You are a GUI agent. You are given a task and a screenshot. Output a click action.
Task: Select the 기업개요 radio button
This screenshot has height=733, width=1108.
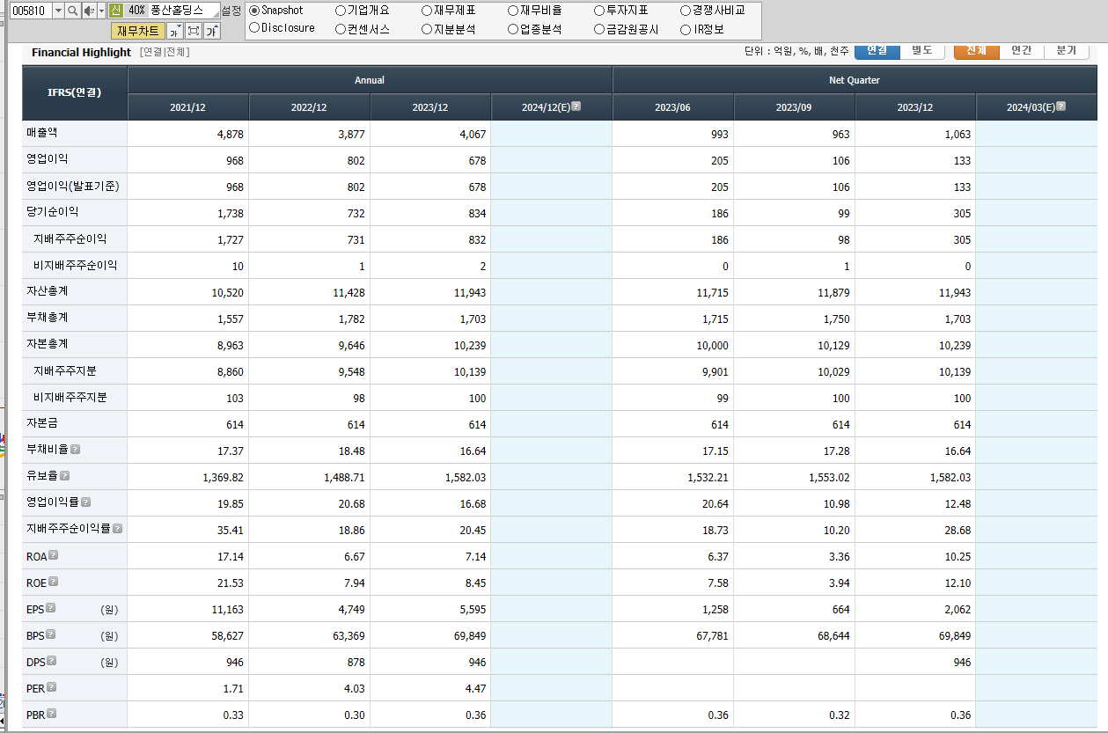341,11
